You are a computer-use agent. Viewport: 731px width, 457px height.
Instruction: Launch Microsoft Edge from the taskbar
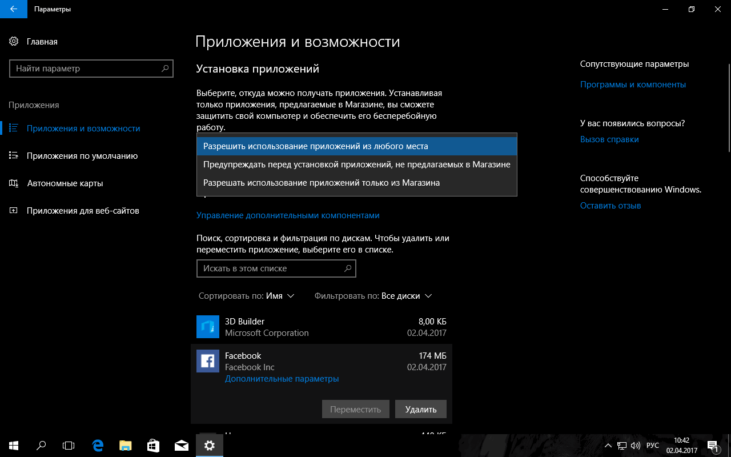point(98,446)
